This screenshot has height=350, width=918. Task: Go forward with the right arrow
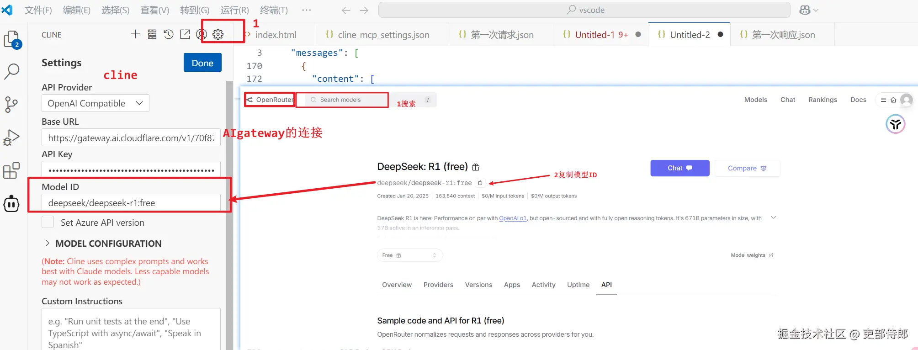tap(364, 10)
